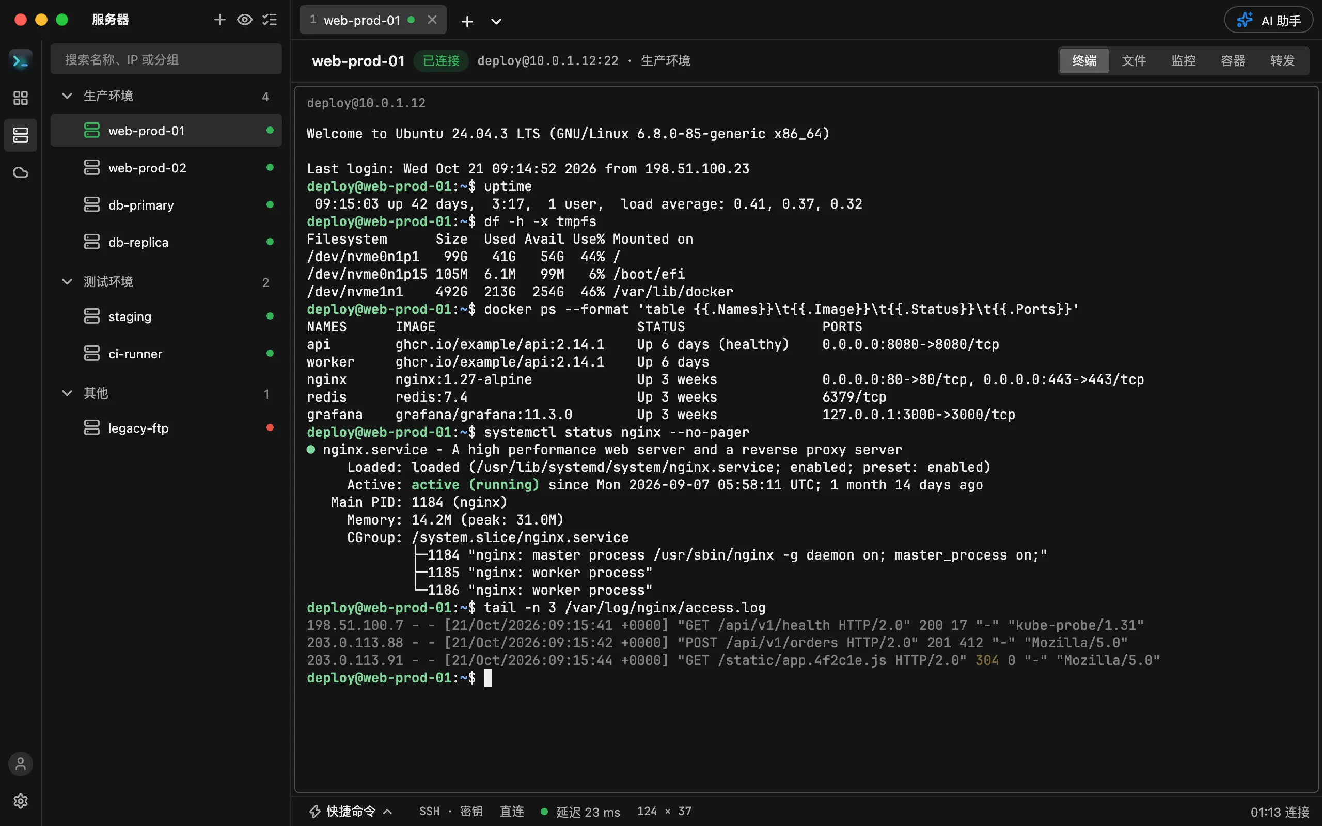Click the server search field
The height and width of the screenshot is (826, 1322).
tap(166, 59)
